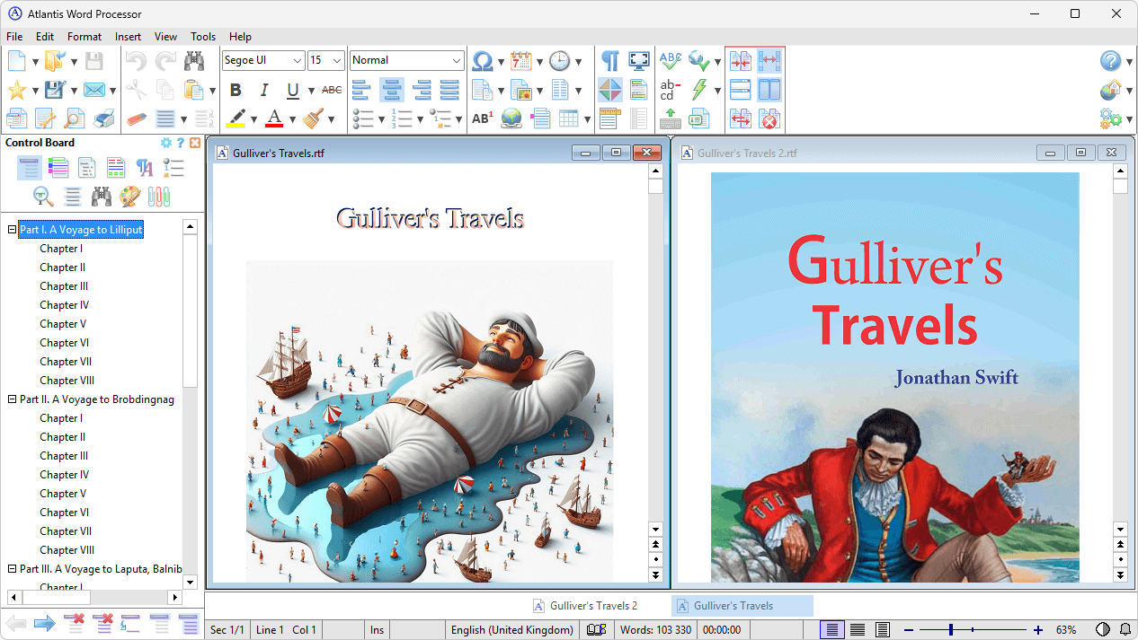Toggle fullscreen monitor view button
Viewport: 1138px width, 640px height.
pyautogui.click(x=639, y=61)
